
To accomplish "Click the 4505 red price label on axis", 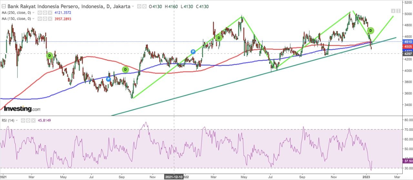I will pos(408,46).
